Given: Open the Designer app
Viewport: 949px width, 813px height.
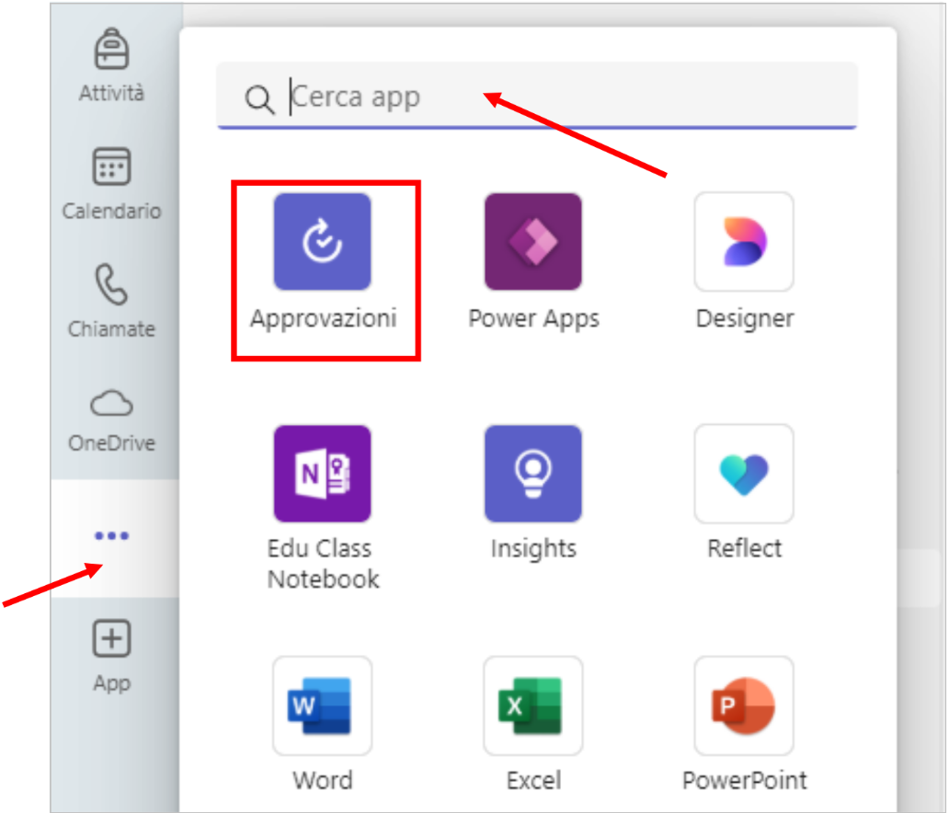Looking at the screenshot, I should click(x=744, y=242).
